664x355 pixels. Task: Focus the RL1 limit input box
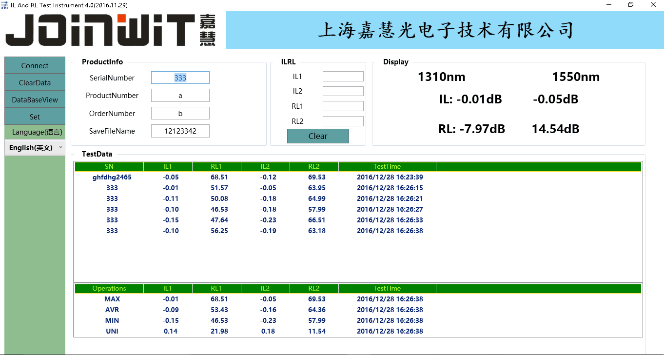[x=343, y=106]
